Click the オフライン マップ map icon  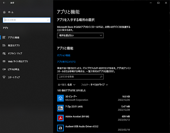click(x=4, y=54)
